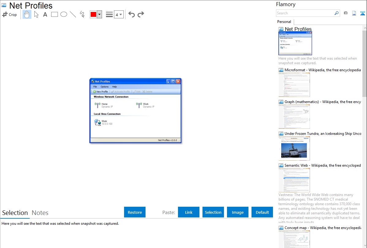Switch to the Notes tab
This screenshot has height=248, width=367.
point(40,213)
